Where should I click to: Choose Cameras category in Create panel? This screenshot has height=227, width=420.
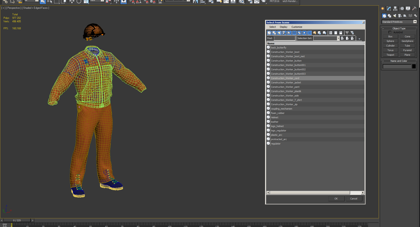click(x=400, y=16)
